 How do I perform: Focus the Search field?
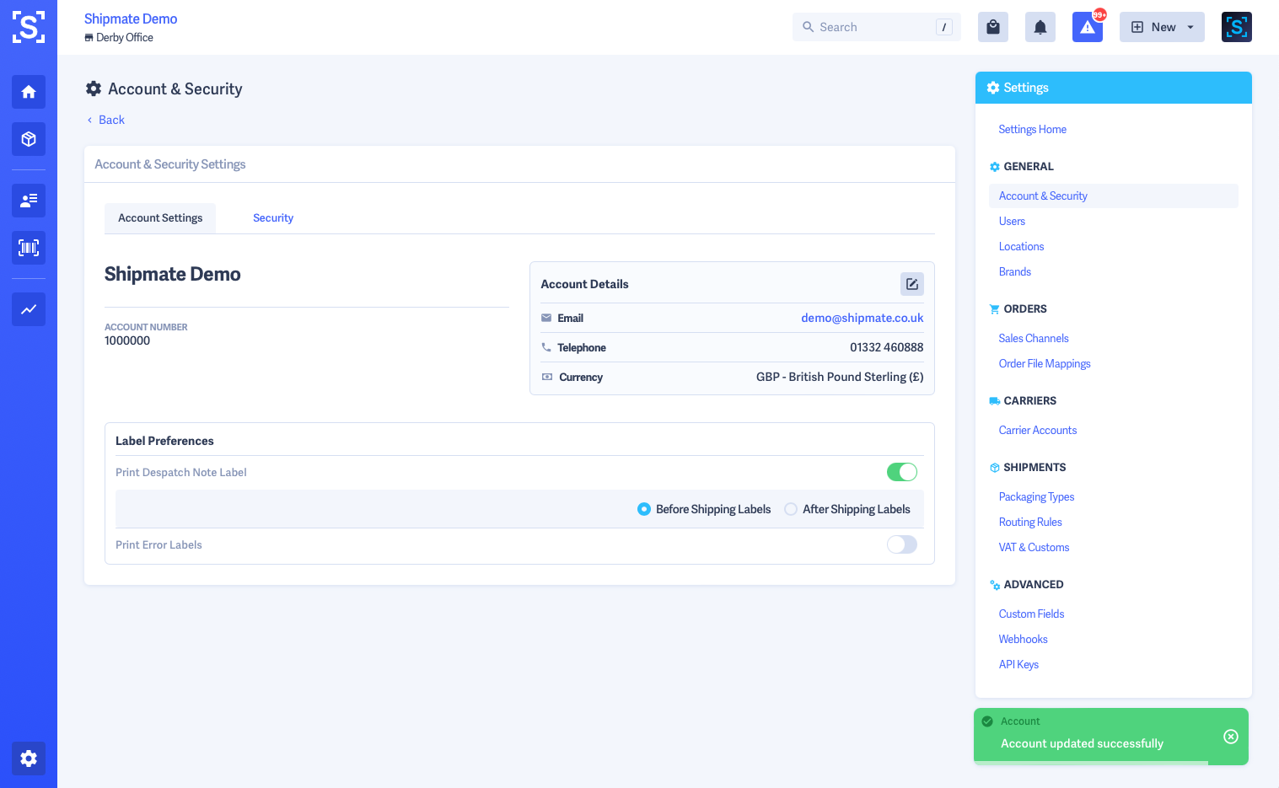click(x=877, y=27)
